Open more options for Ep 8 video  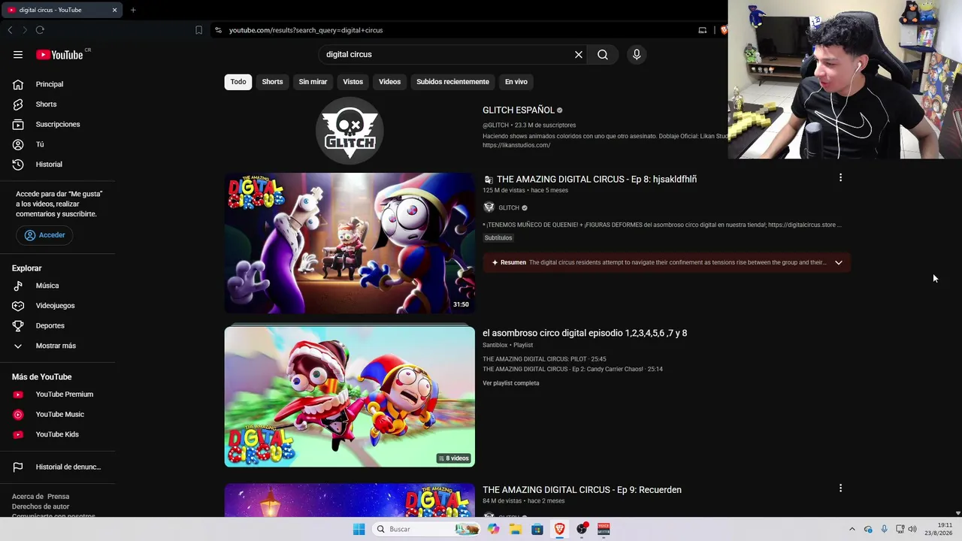(840, 178)
